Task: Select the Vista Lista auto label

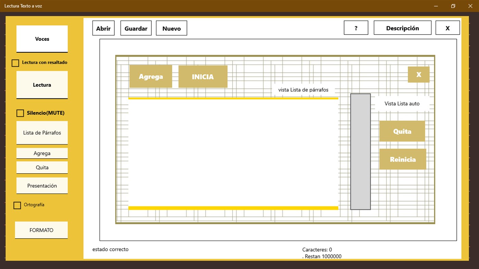Action: [x=402, y=104]
